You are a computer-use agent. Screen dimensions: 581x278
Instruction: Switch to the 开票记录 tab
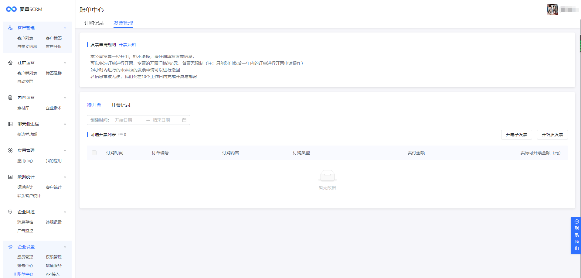tap(121, 105)
